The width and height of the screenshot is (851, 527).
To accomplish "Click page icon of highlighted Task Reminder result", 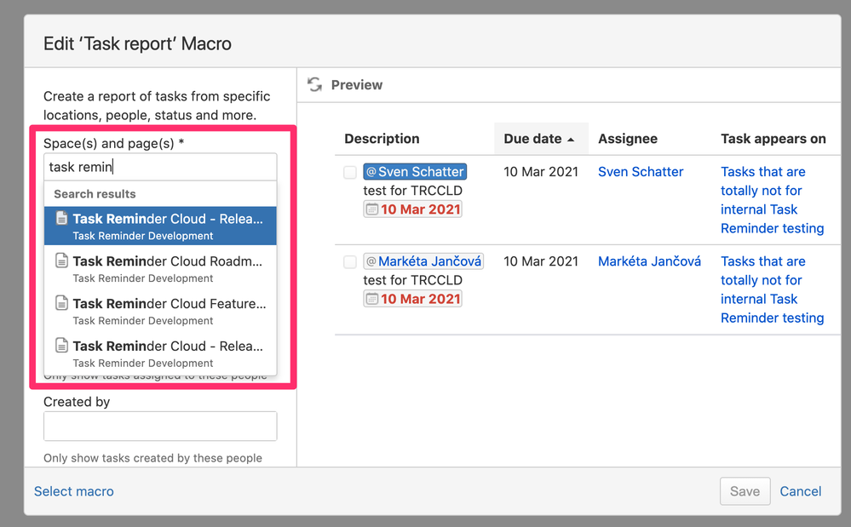I will (61, 219).
